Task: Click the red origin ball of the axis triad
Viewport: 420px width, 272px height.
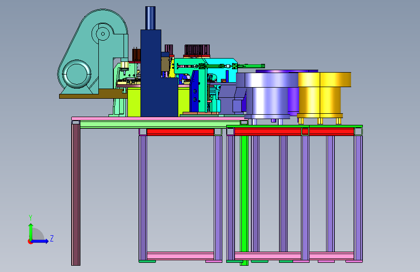Action: tap(30, 242)
